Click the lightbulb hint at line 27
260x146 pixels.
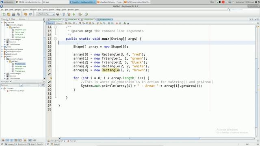tap(51, 78)
